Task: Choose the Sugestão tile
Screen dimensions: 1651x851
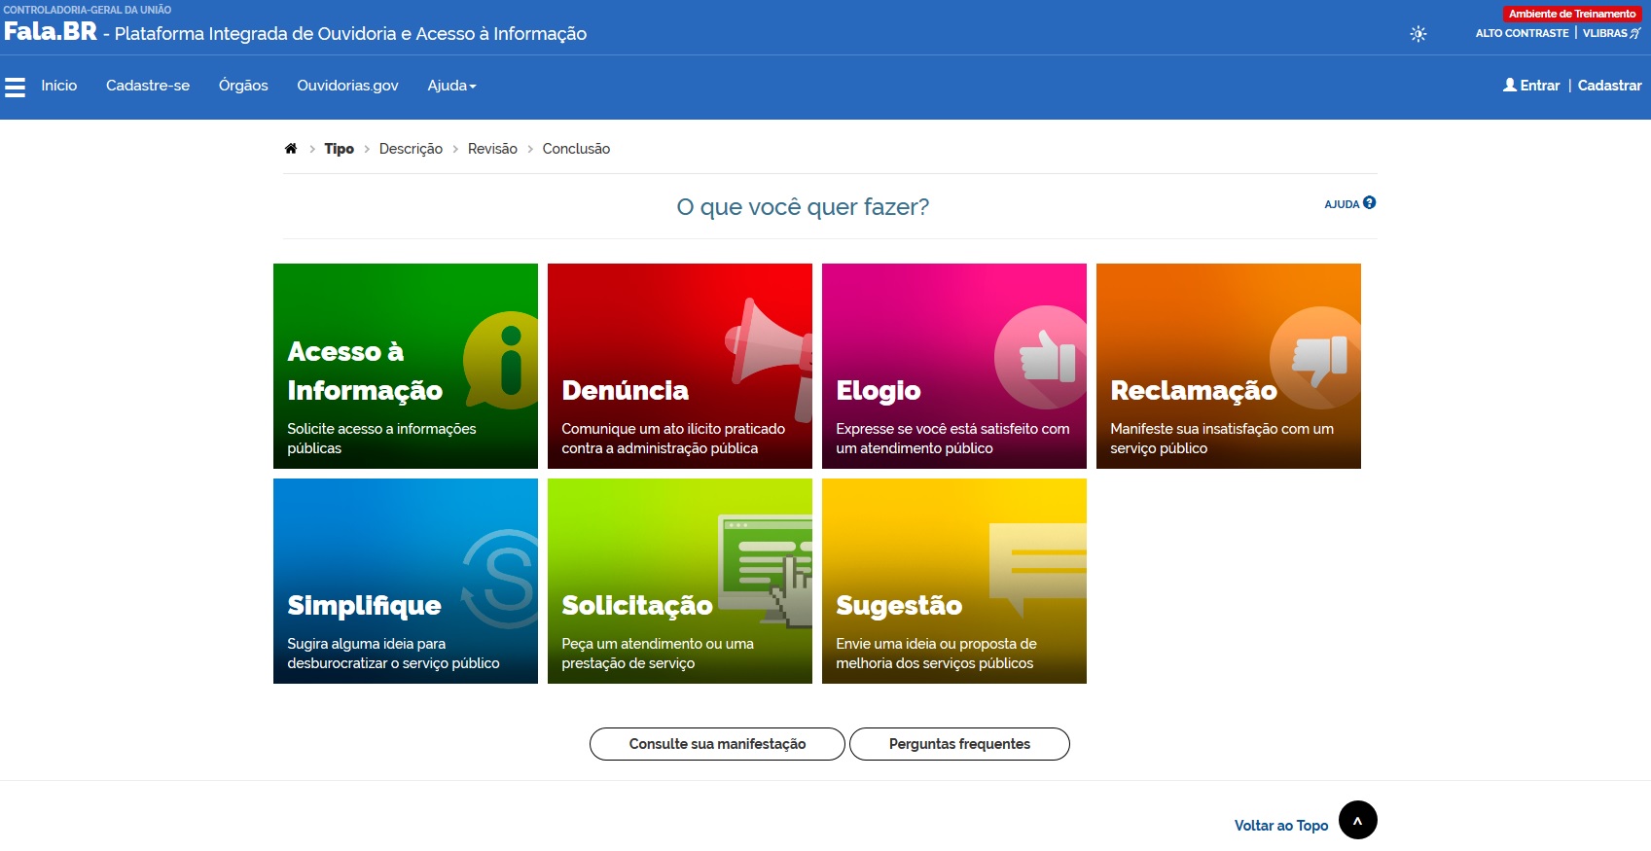Action: 953,581
